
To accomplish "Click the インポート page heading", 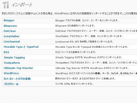I will click(22, 5).
